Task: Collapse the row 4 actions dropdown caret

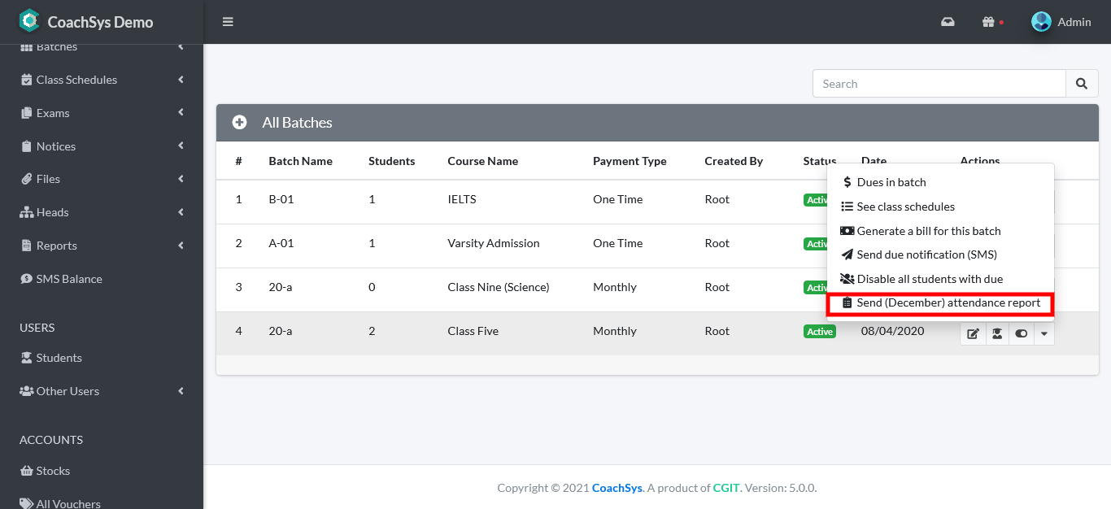Action: point(1044,333)
